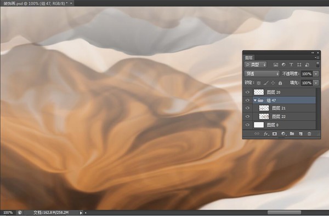Screen dimensions: 329x216
Task: Create a new layer icon
Action: pos(300,133)
